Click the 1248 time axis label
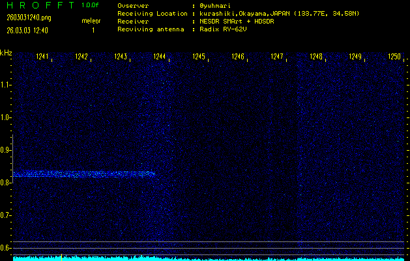 (x=316, y=57)
